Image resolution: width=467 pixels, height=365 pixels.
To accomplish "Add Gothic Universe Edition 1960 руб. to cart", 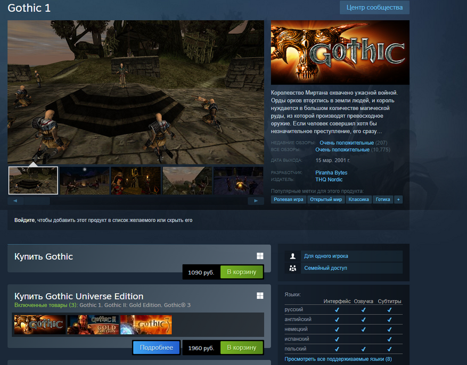I will (x=242, y=347).
